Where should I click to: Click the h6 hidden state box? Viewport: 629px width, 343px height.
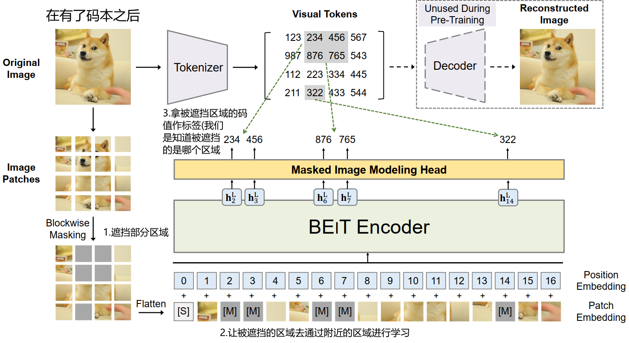point(323,197)
